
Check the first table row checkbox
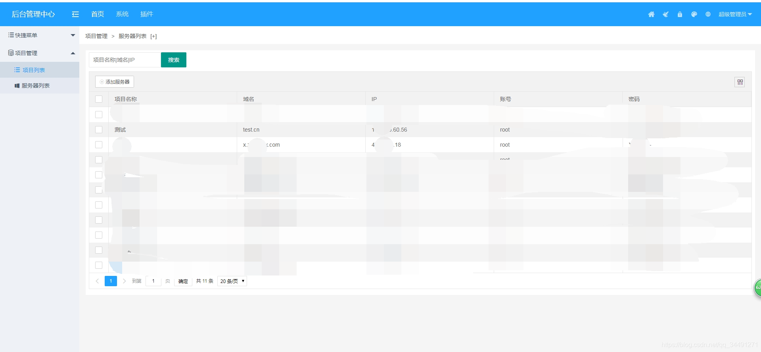99,115
